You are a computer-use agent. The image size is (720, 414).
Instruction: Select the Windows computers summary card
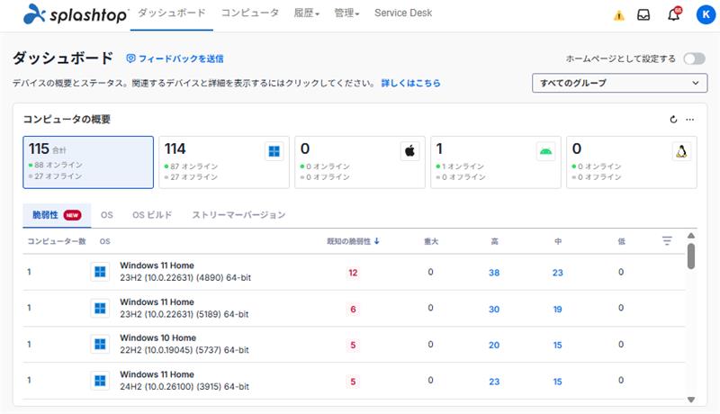223,162
